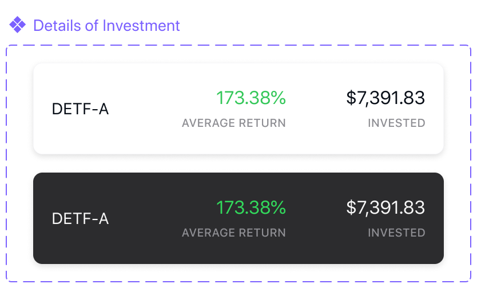Image resolution: width=477 pixels, height=288 pixels.
Task: Click the word Investment in the title
Action: 141,26
